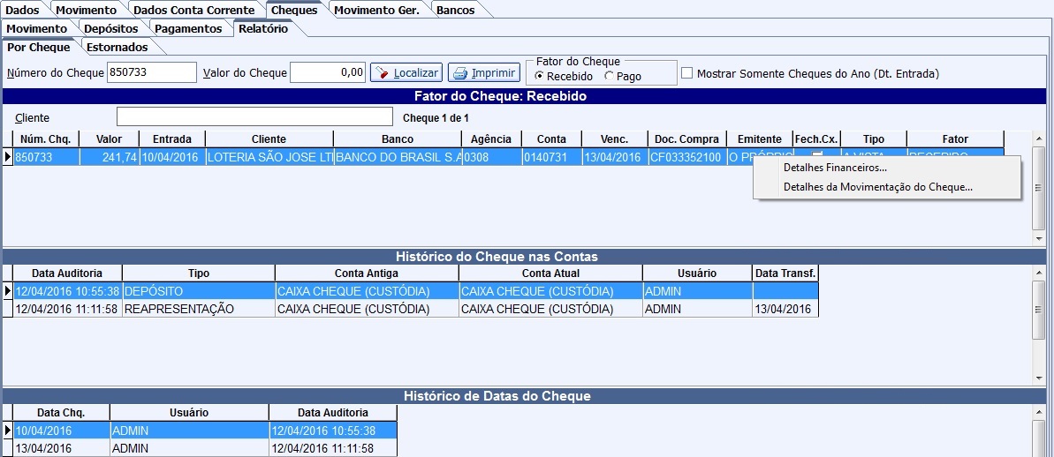Click the Conta Antiga column header
This screenshot has height=457, width=1054.
[367, 273]
